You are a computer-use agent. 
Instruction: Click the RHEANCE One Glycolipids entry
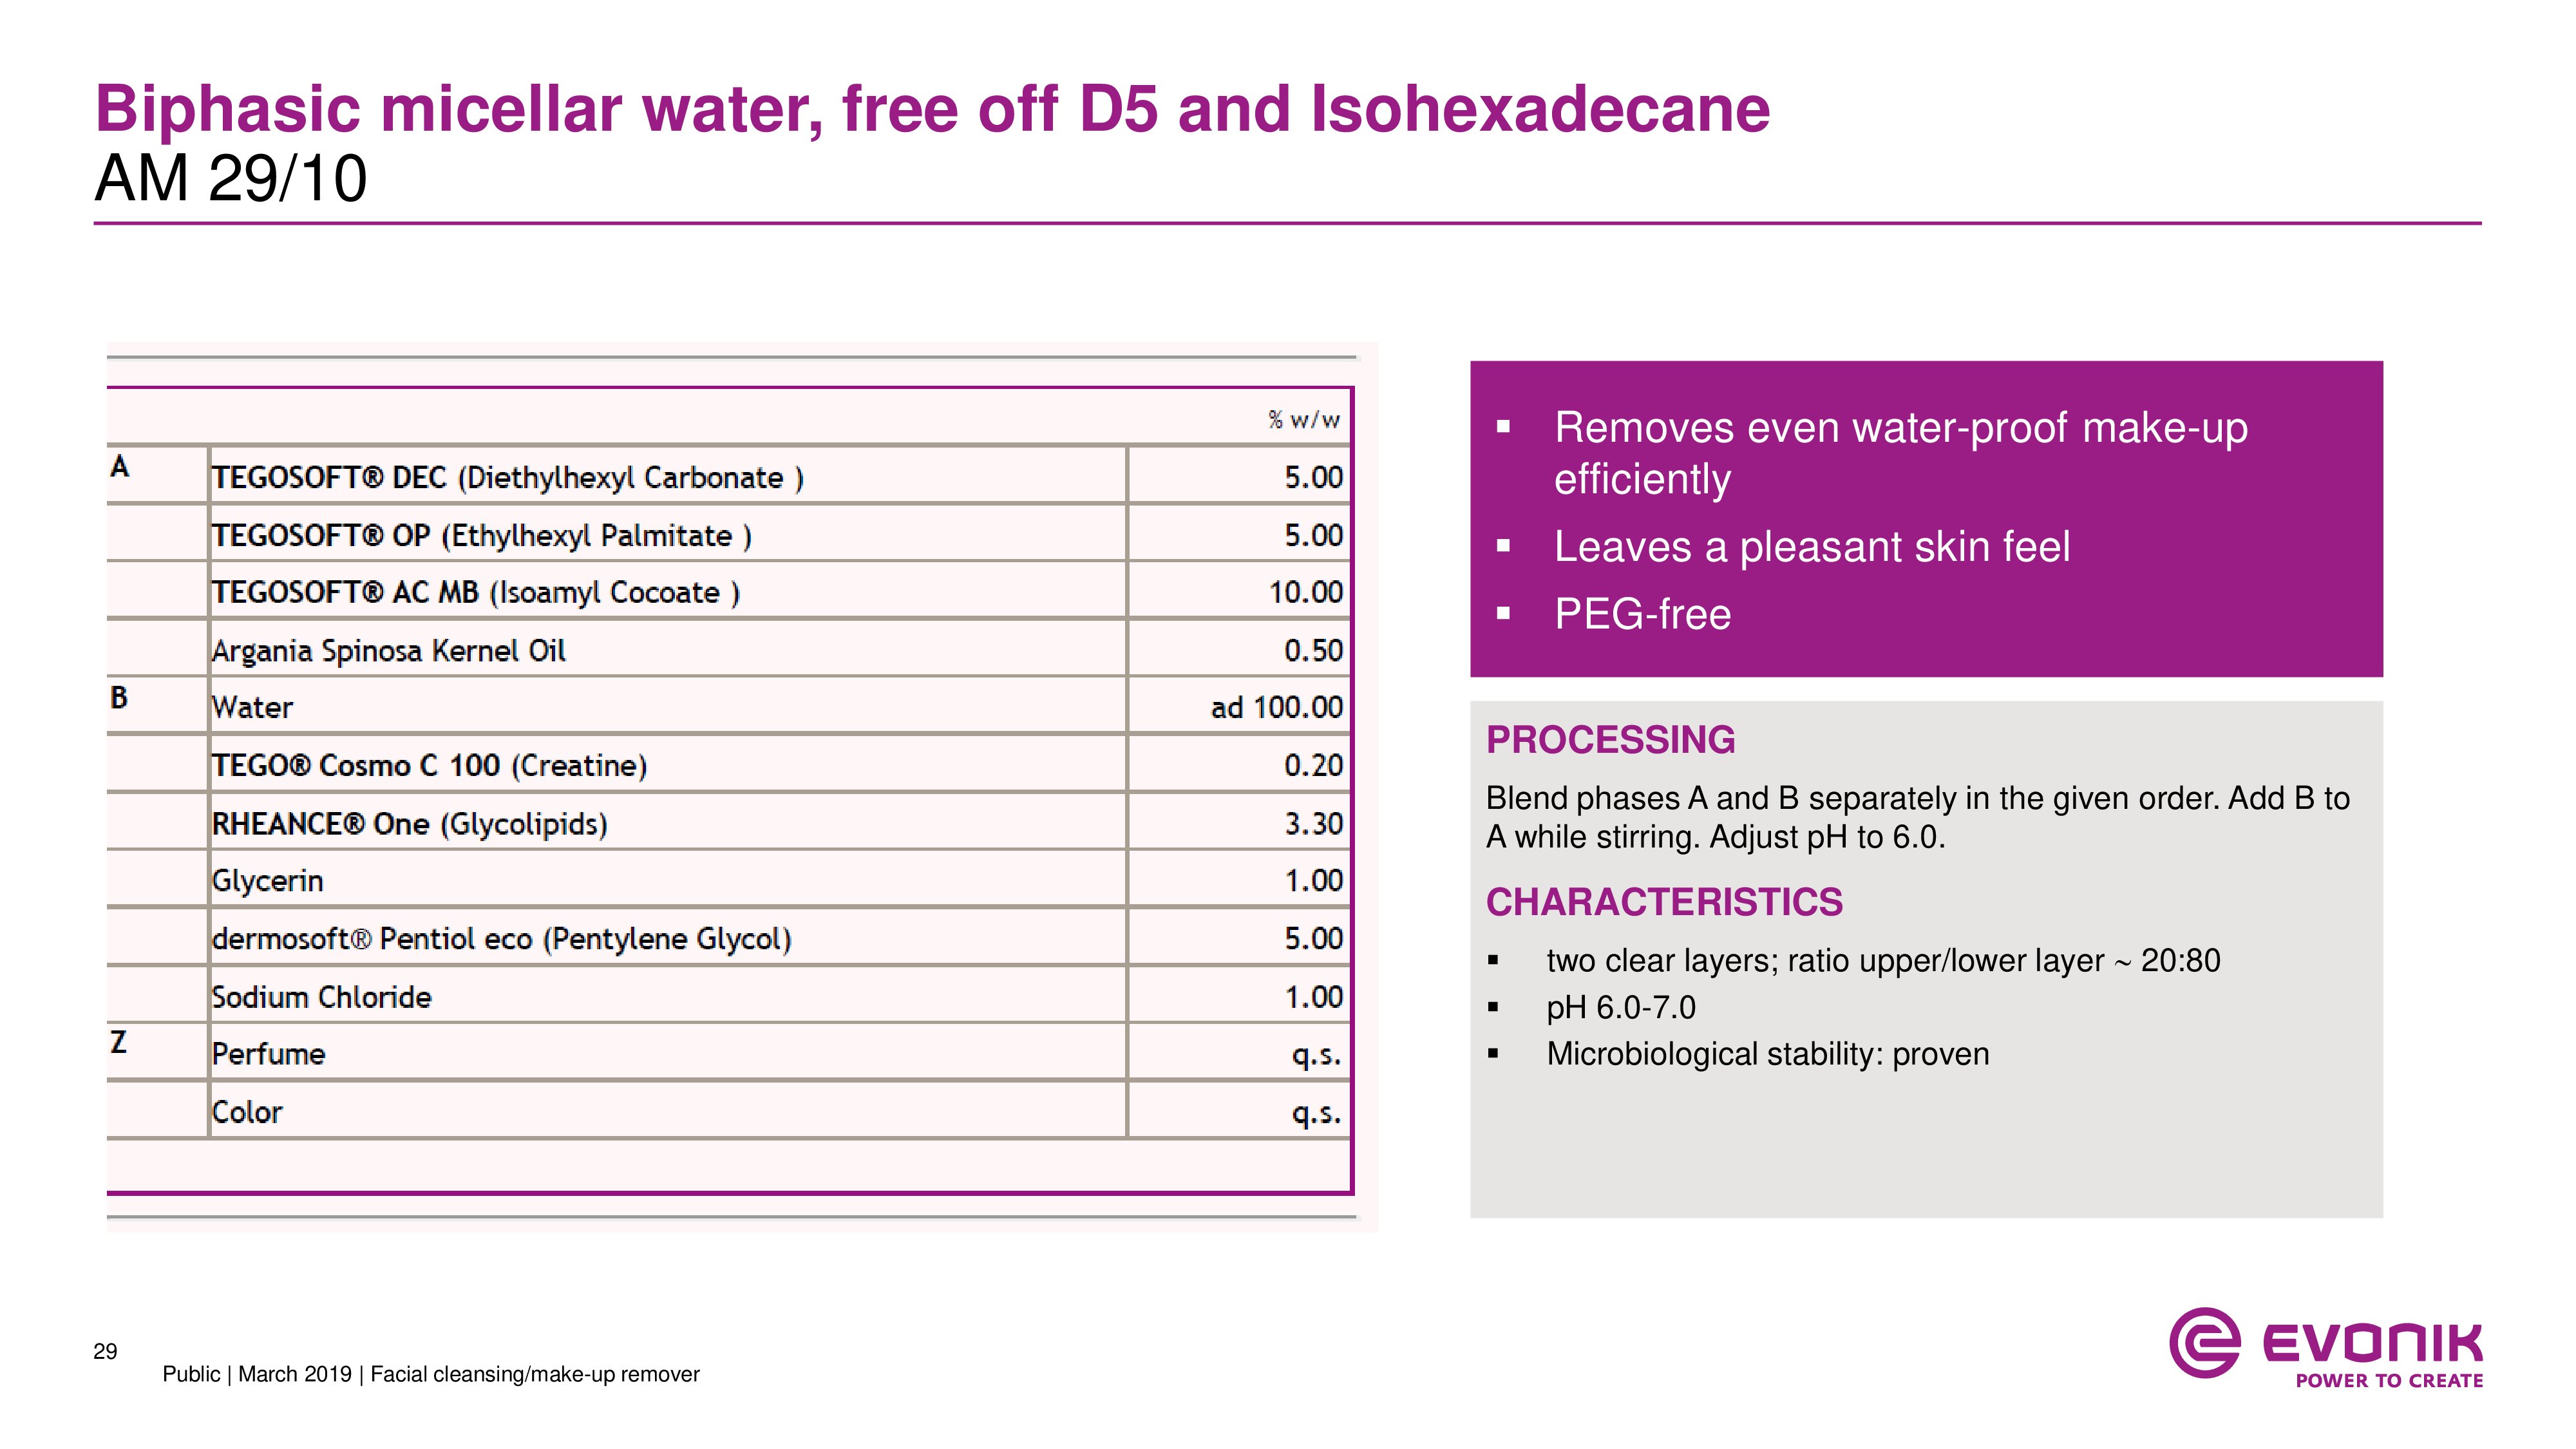[409, 823]
